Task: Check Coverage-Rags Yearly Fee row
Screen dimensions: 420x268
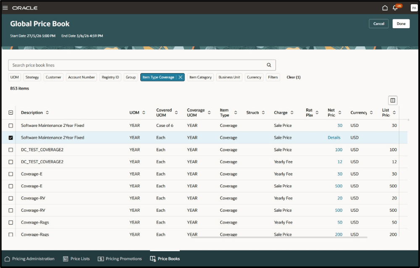Action: [x=11, y=223]
